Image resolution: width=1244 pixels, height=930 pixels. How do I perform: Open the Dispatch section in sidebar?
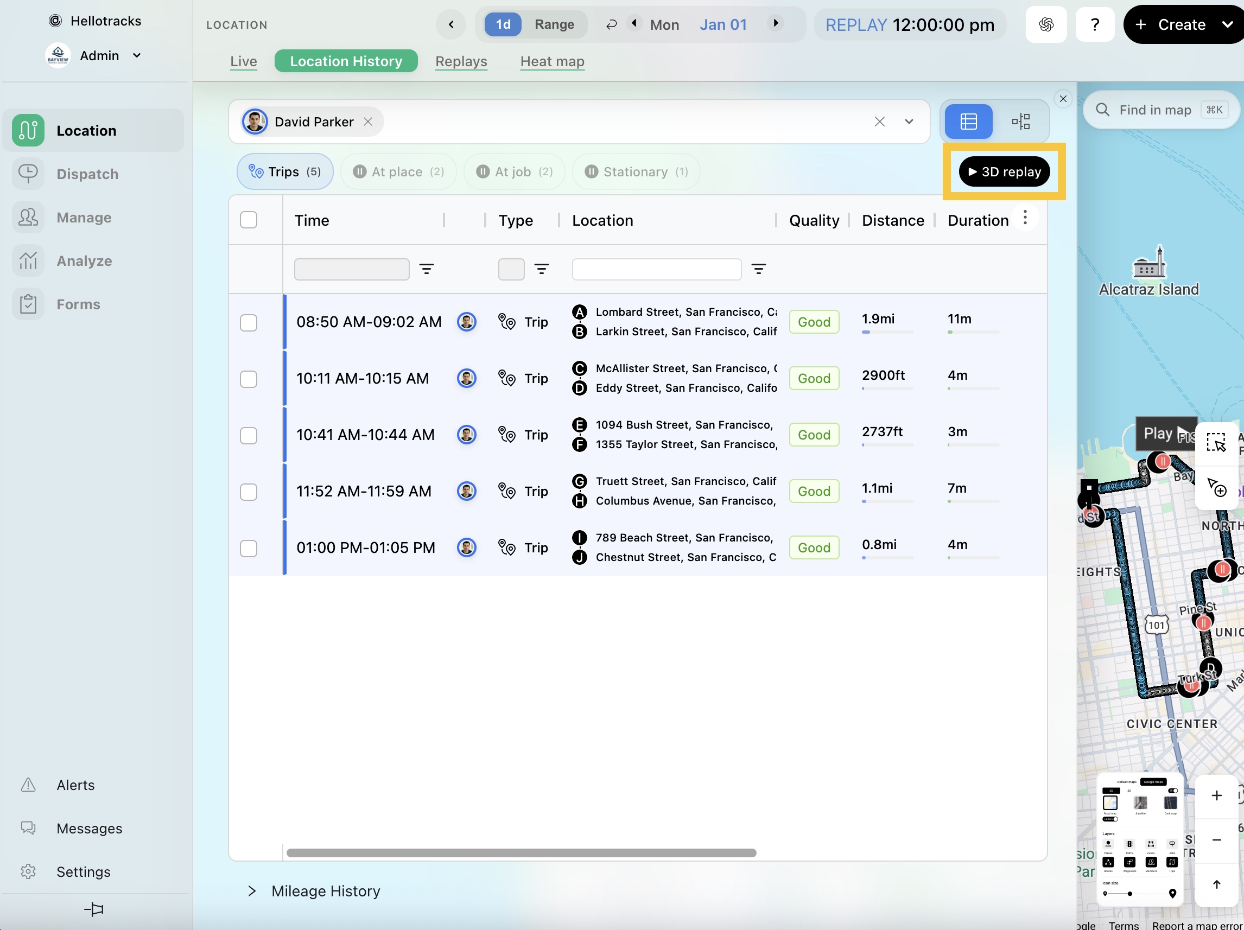93,174
